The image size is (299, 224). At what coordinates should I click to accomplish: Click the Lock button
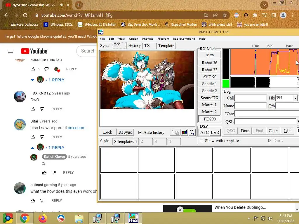point(108,132)
